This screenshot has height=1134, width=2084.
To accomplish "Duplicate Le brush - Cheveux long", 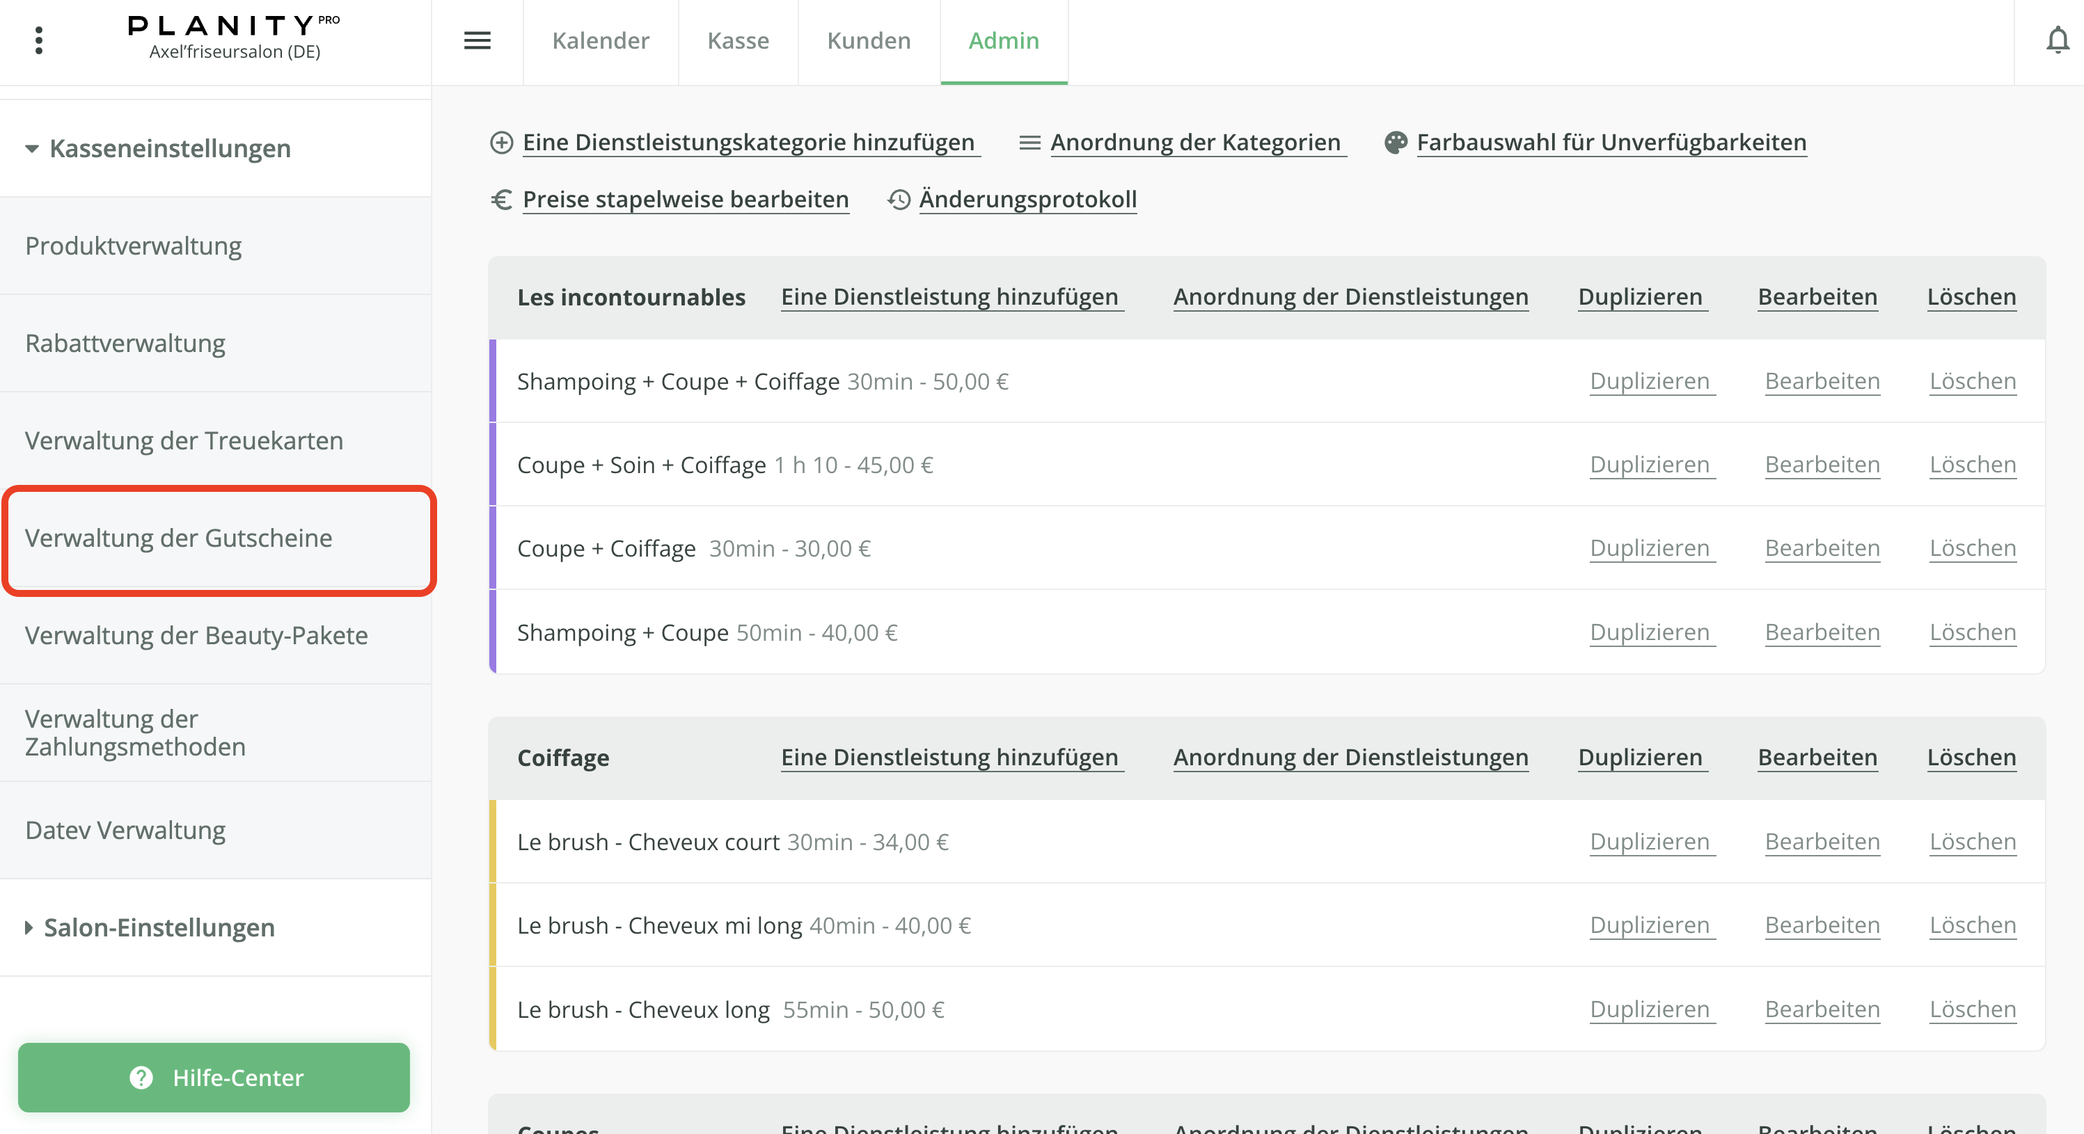I will coord(1652,1009).
